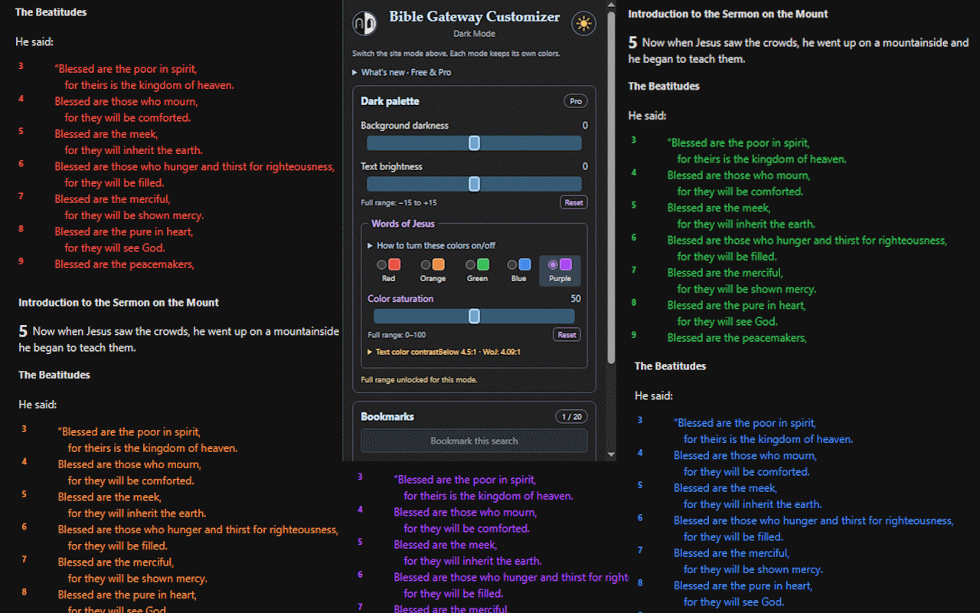Select the Orange radio button
Viewport: 980px width, 613px height.
coord(426,265)
